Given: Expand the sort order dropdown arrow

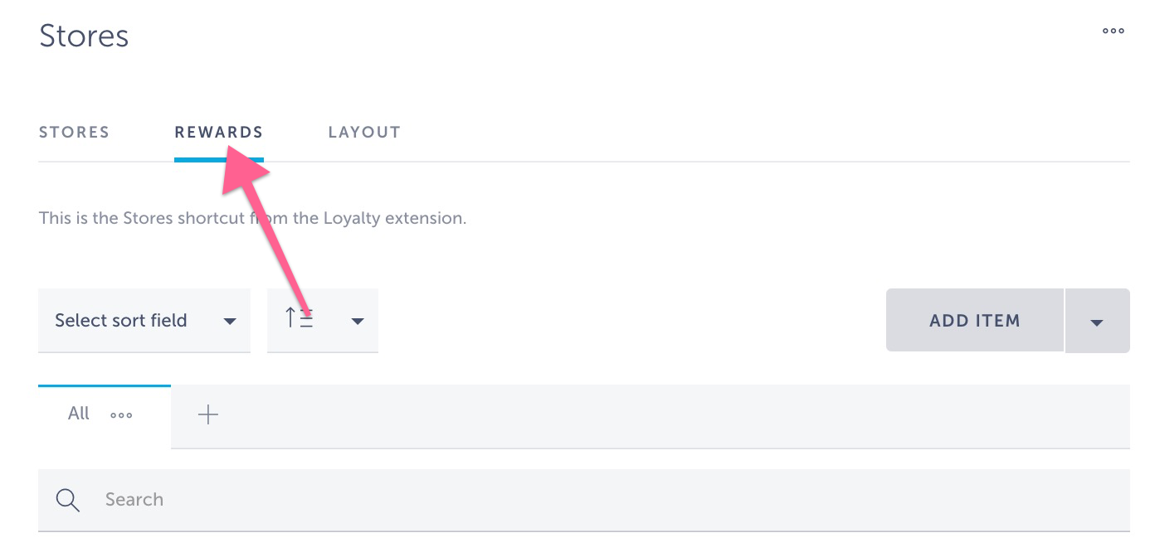Looking at the screenshot, I should (358, 322).
